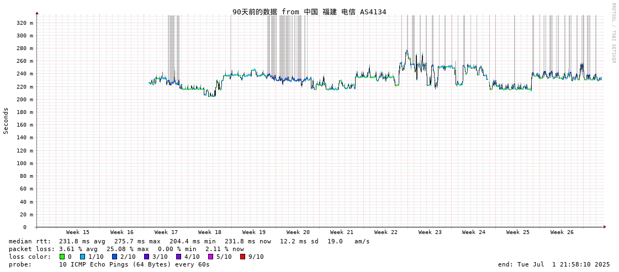The height and width of the screenshot is (272, 619).
Task: Click the "median rtt:" row label
Action: point(30,241)
